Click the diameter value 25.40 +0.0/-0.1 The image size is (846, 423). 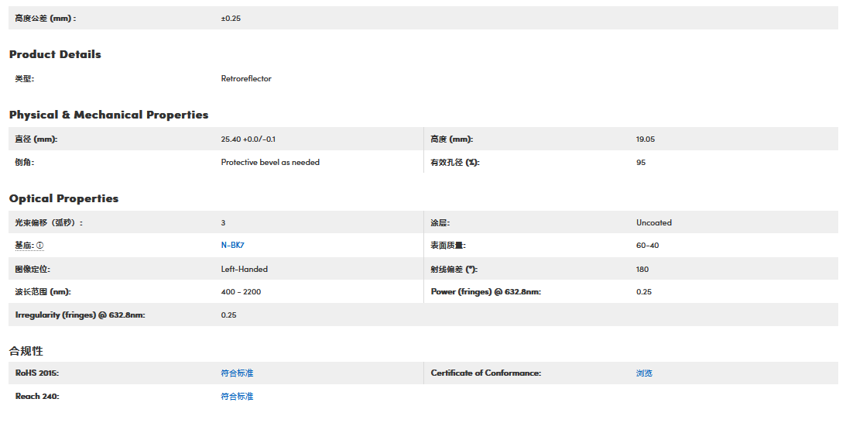click(x=248, y=139)
